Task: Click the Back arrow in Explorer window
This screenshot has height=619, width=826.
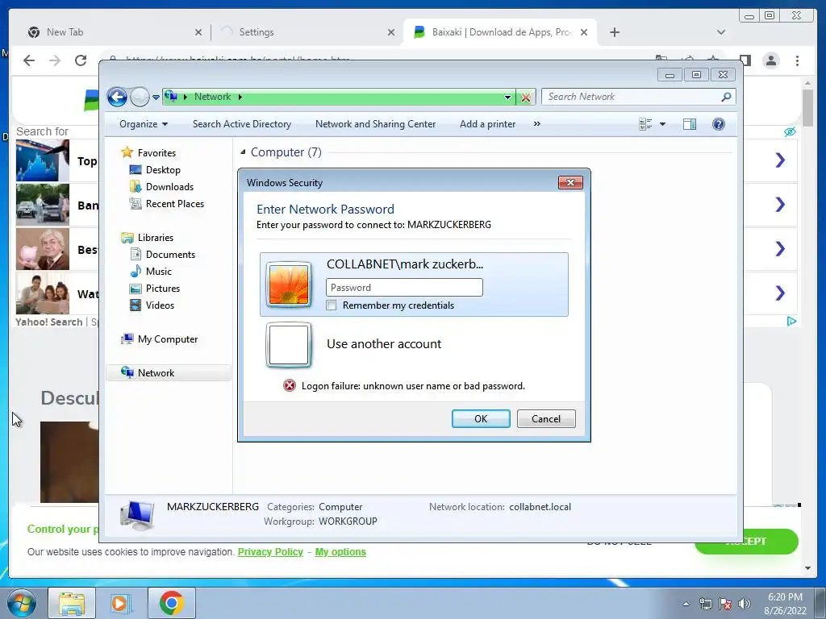Action: coord(117,97)
